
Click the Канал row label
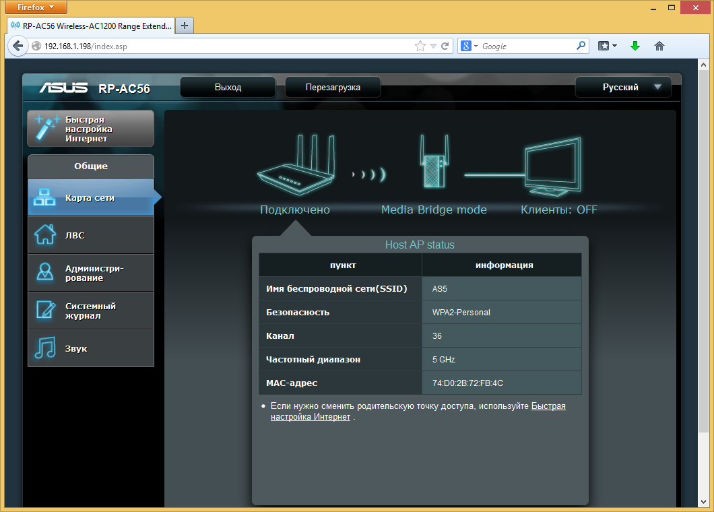(280, 335)
